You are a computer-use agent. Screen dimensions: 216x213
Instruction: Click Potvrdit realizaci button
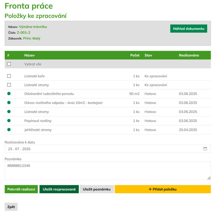pos(21,189)
